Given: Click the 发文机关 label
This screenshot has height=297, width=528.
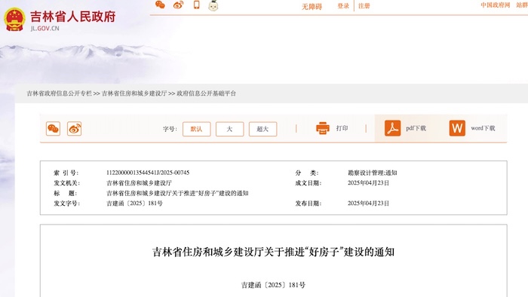Looking at the screenshot, I should 66,183.
